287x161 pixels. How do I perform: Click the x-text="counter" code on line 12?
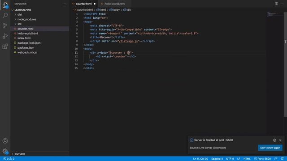(114, 57)
